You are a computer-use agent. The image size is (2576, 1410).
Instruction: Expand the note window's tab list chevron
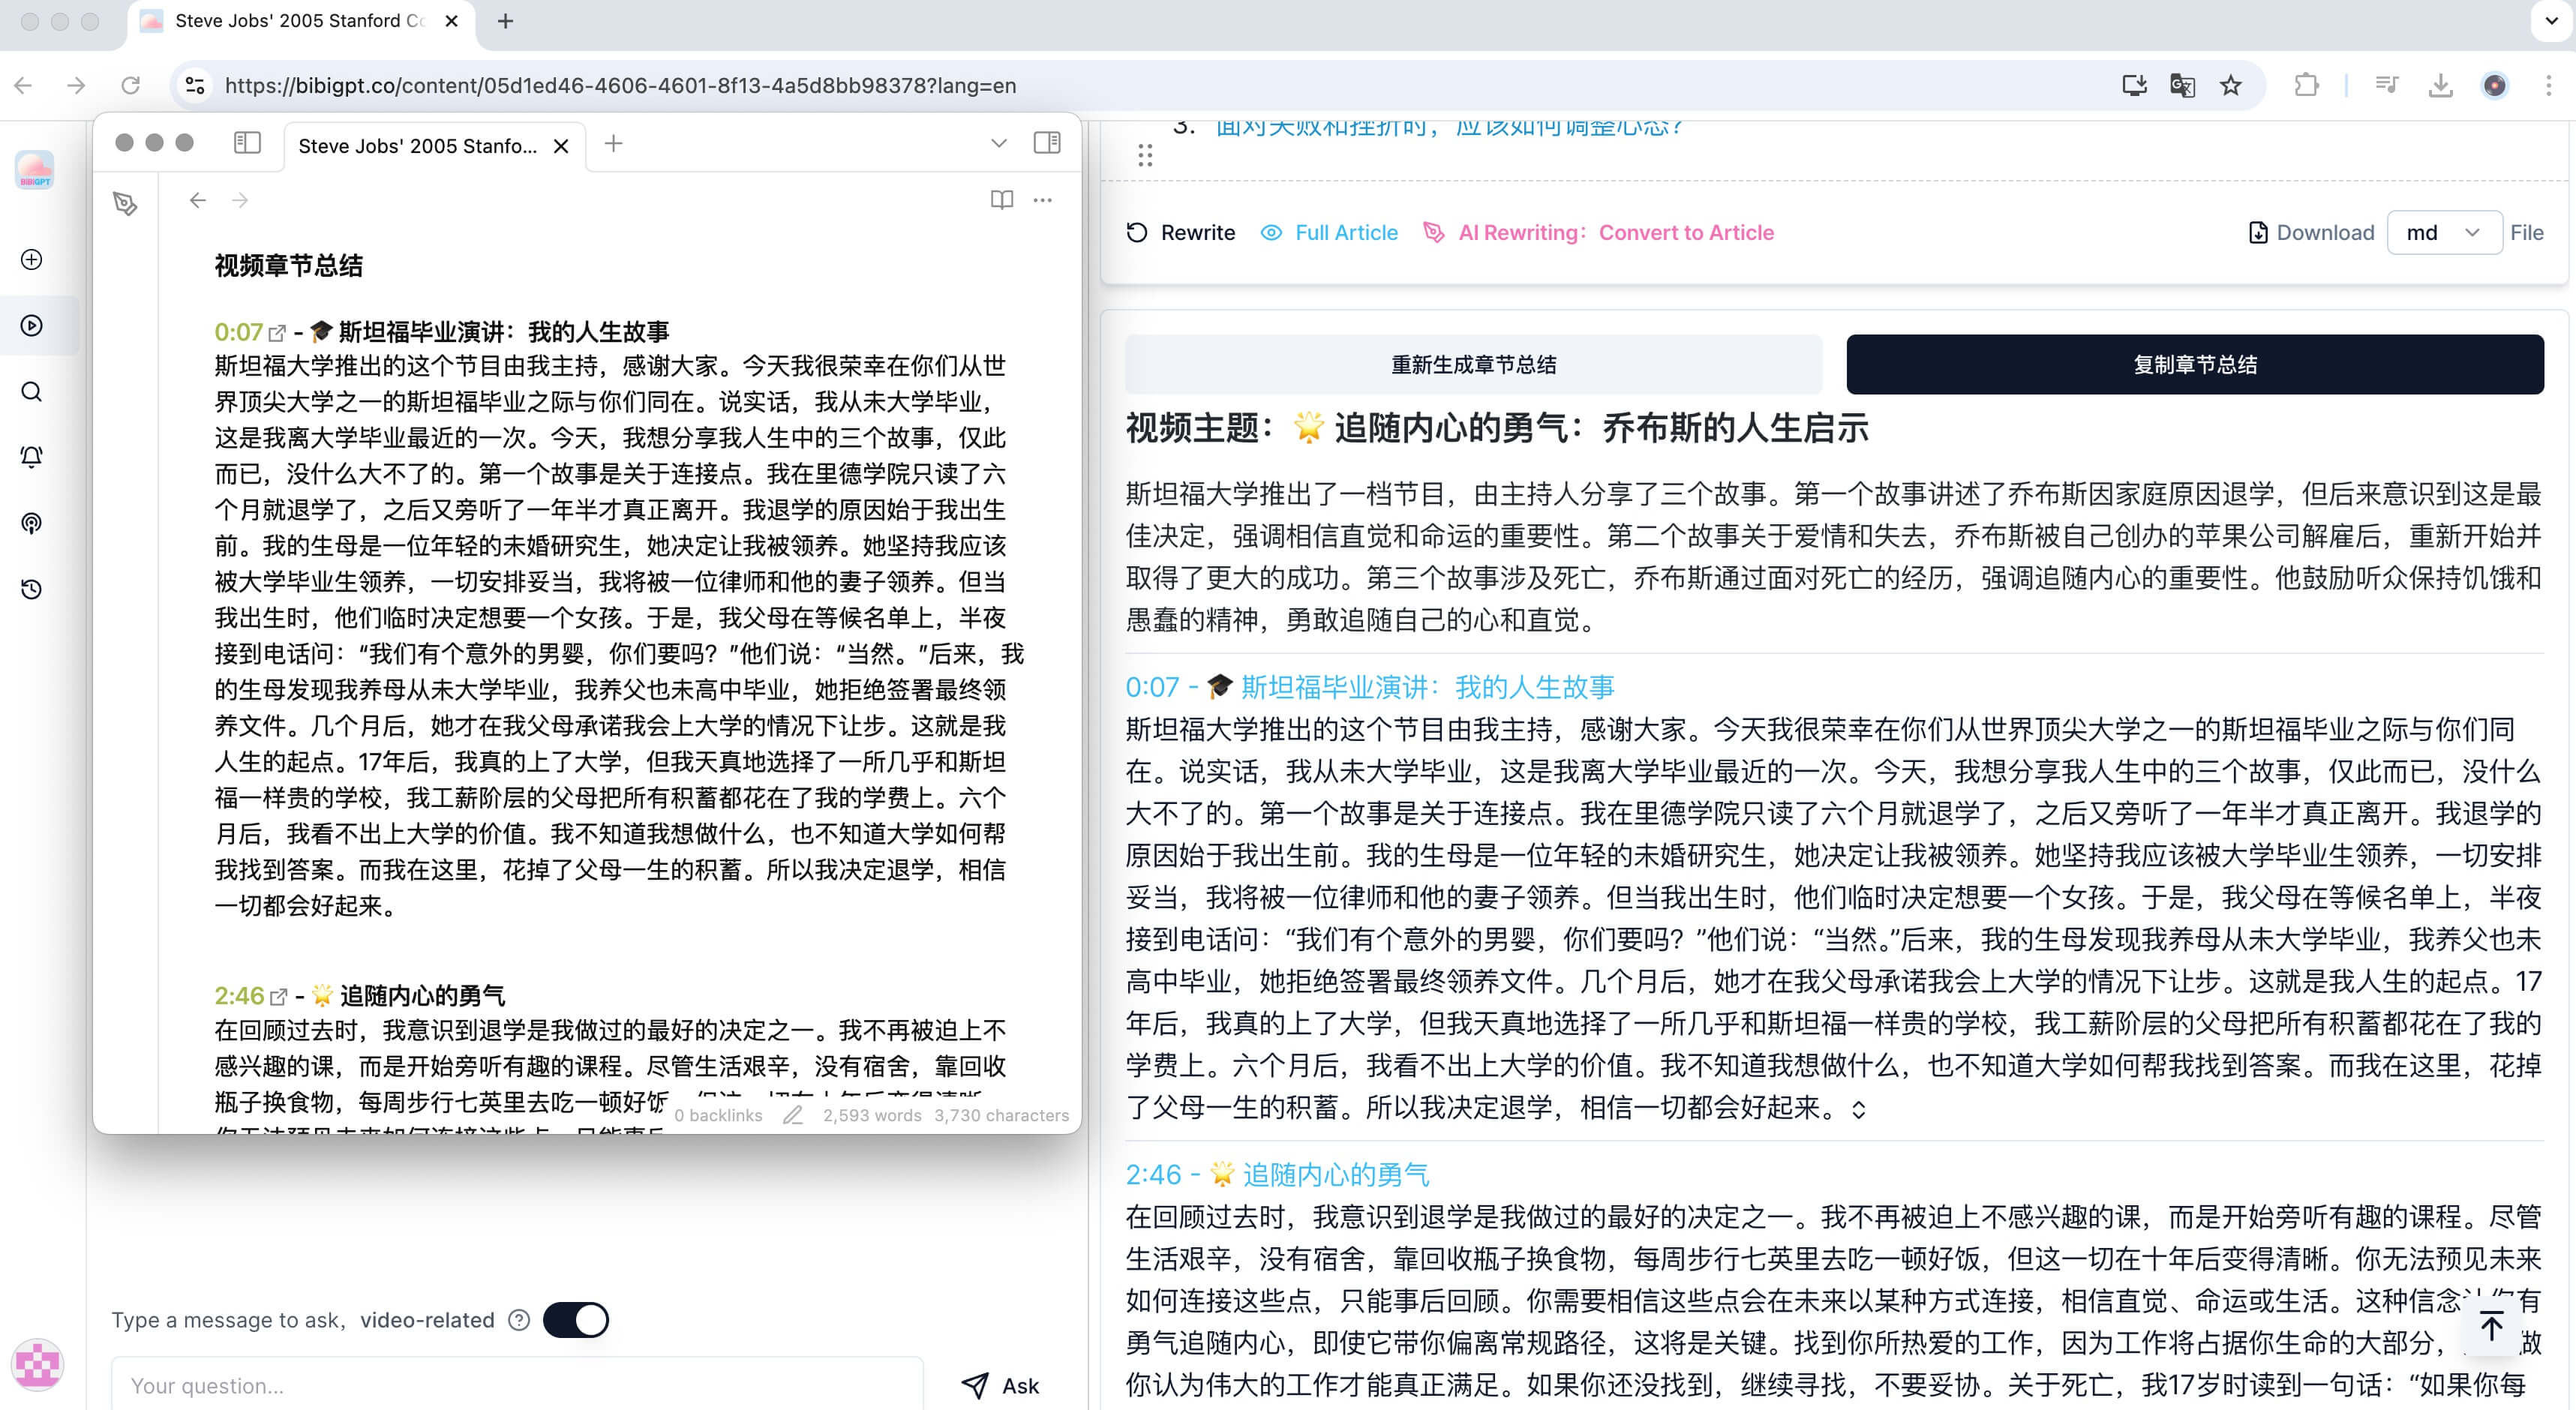click(x=998, y=143)
